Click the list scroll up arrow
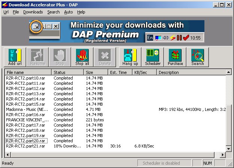The height and width of the screenshot is (168, 234). coord(229,72)
